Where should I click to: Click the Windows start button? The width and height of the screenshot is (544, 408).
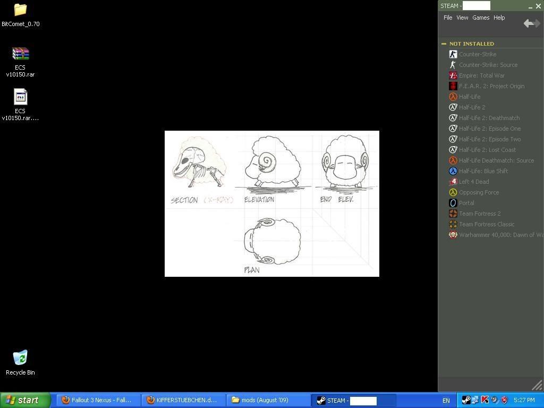coord(25,400)
